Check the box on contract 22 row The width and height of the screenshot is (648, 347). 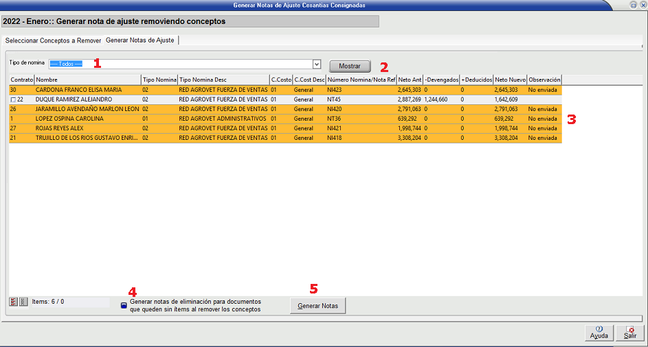[13, 99]
